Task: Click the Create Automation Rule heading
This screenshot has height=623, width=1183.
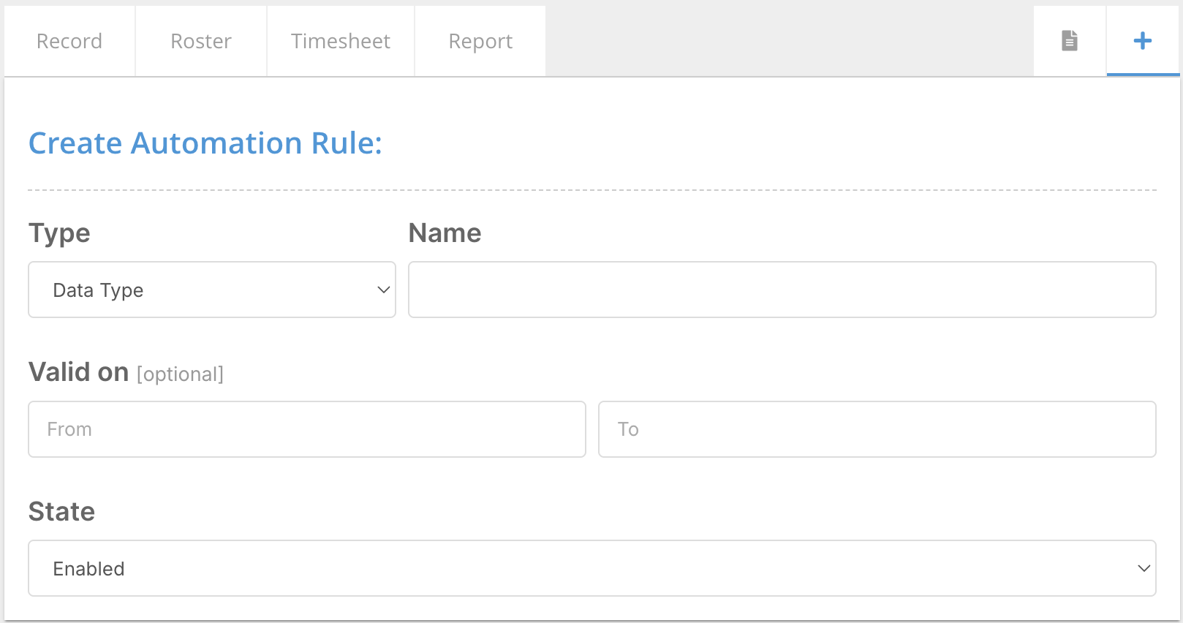Action: [x=205, y=143]
